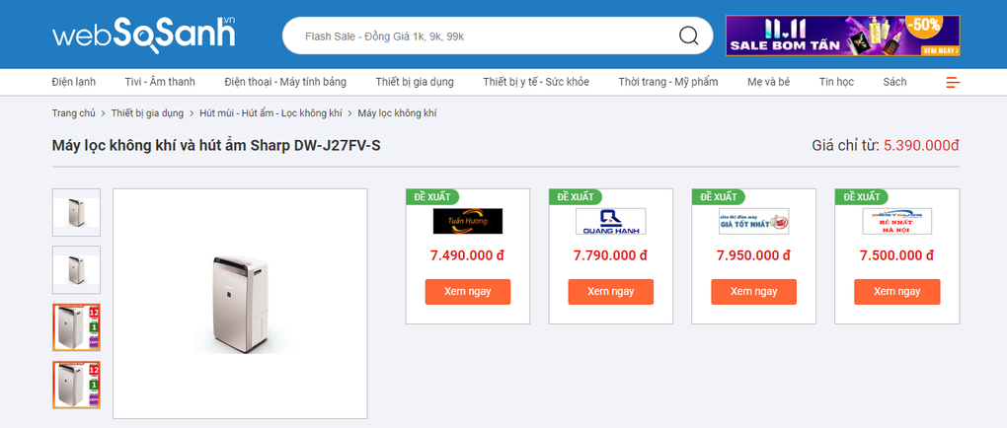Click the Giá Tốt Nhất store logo
This screenshot has width=1007, height=428.
[x=753, y=221]
